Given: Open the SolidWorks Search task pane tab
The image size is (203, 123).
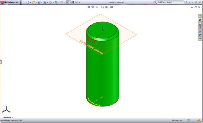Looking at the screenshot, I should tap(200, 27).
